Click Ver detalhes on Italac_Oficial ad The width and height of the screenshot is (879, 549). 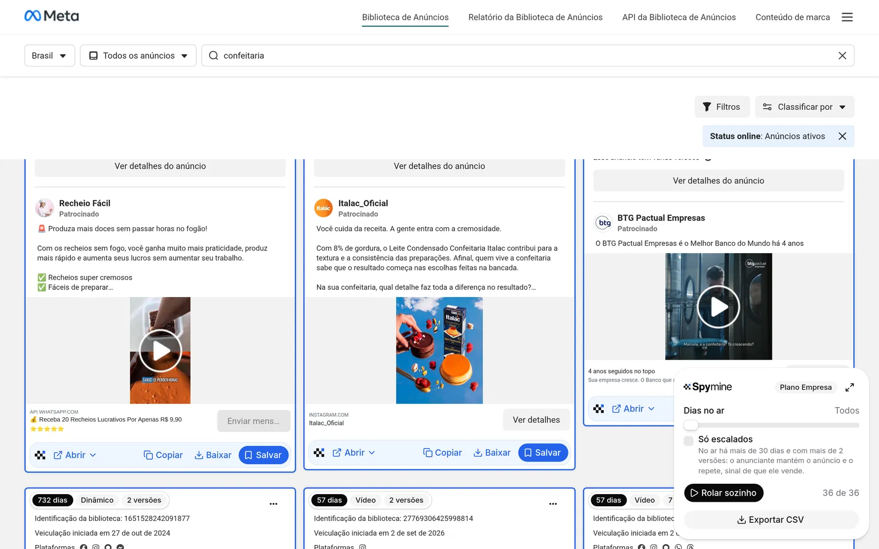coord(536,420)
